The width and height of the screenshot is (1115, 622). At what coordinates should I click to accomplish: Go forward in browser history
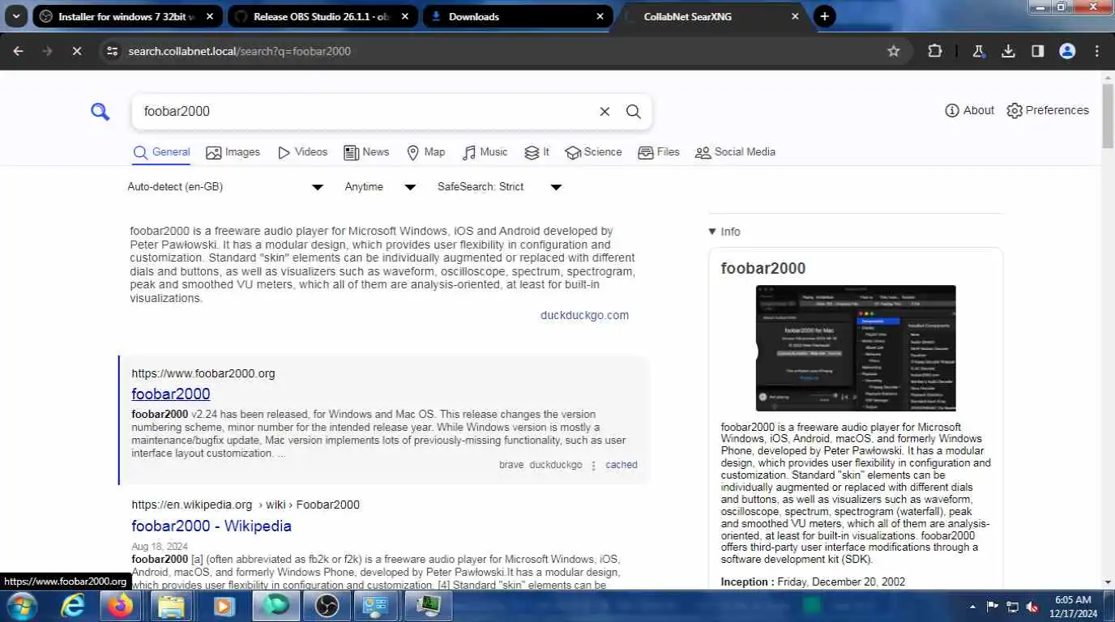click(x=47, y=51)
